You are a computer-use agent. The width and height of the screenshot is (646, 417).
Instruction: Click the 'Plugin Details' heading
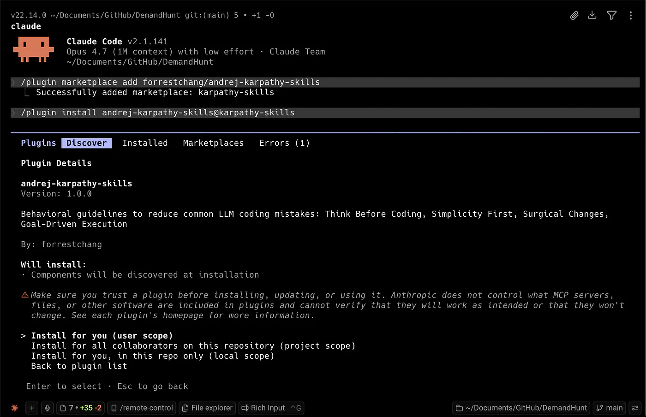click(56, 163)
